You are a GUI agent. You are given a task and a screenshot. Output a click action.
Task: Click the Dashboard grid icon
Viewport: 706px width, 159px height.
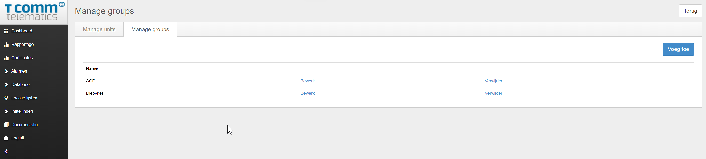tap(6, 31)
